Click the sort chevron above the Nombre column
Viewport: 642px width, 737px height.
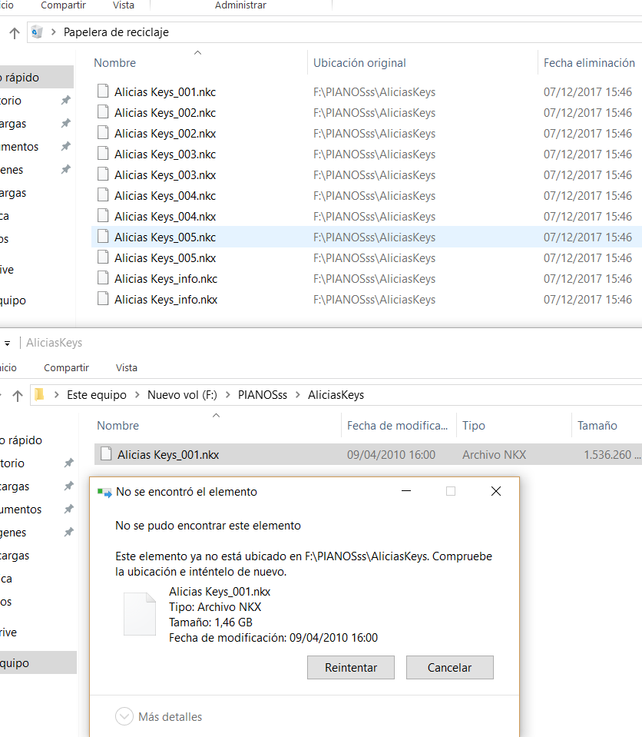click(x=197, y=52)
